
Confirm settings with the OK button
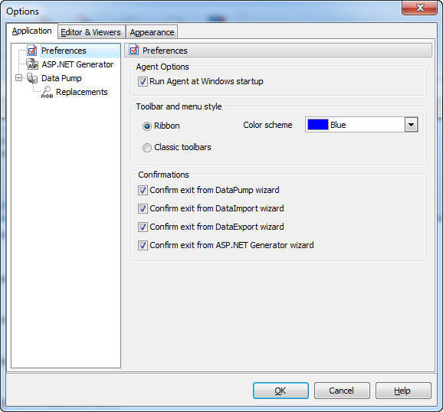(x=281, y=391)
